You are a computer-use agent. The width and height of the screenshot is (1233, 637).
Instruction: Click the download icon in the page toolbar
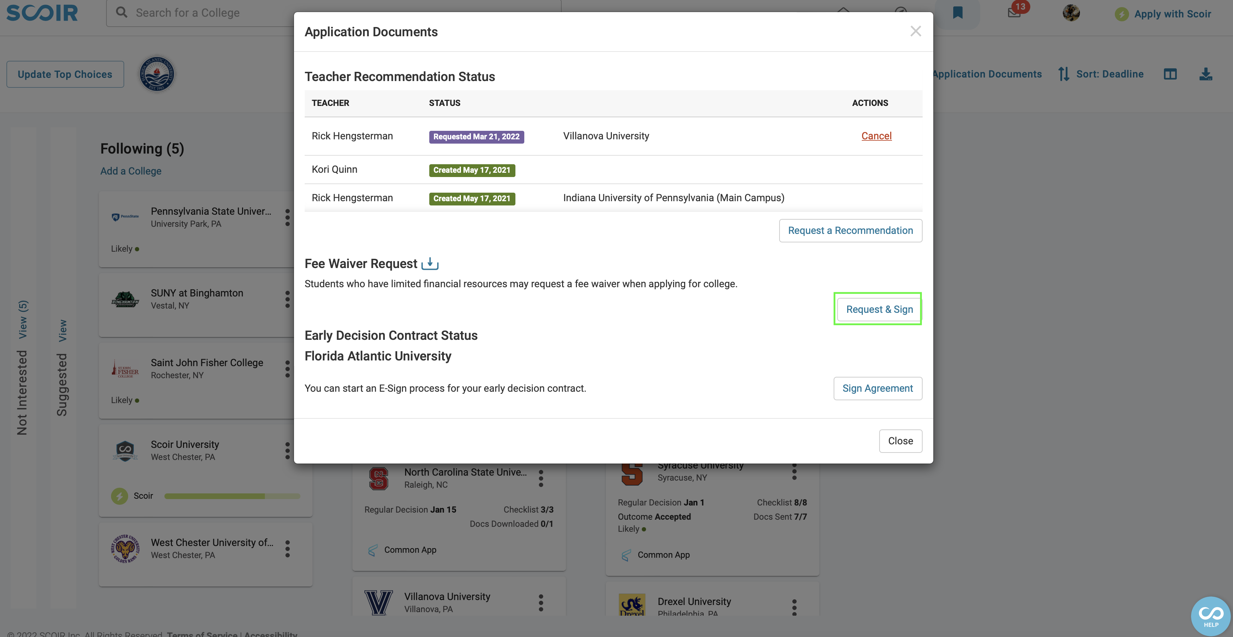point(1205,74)
